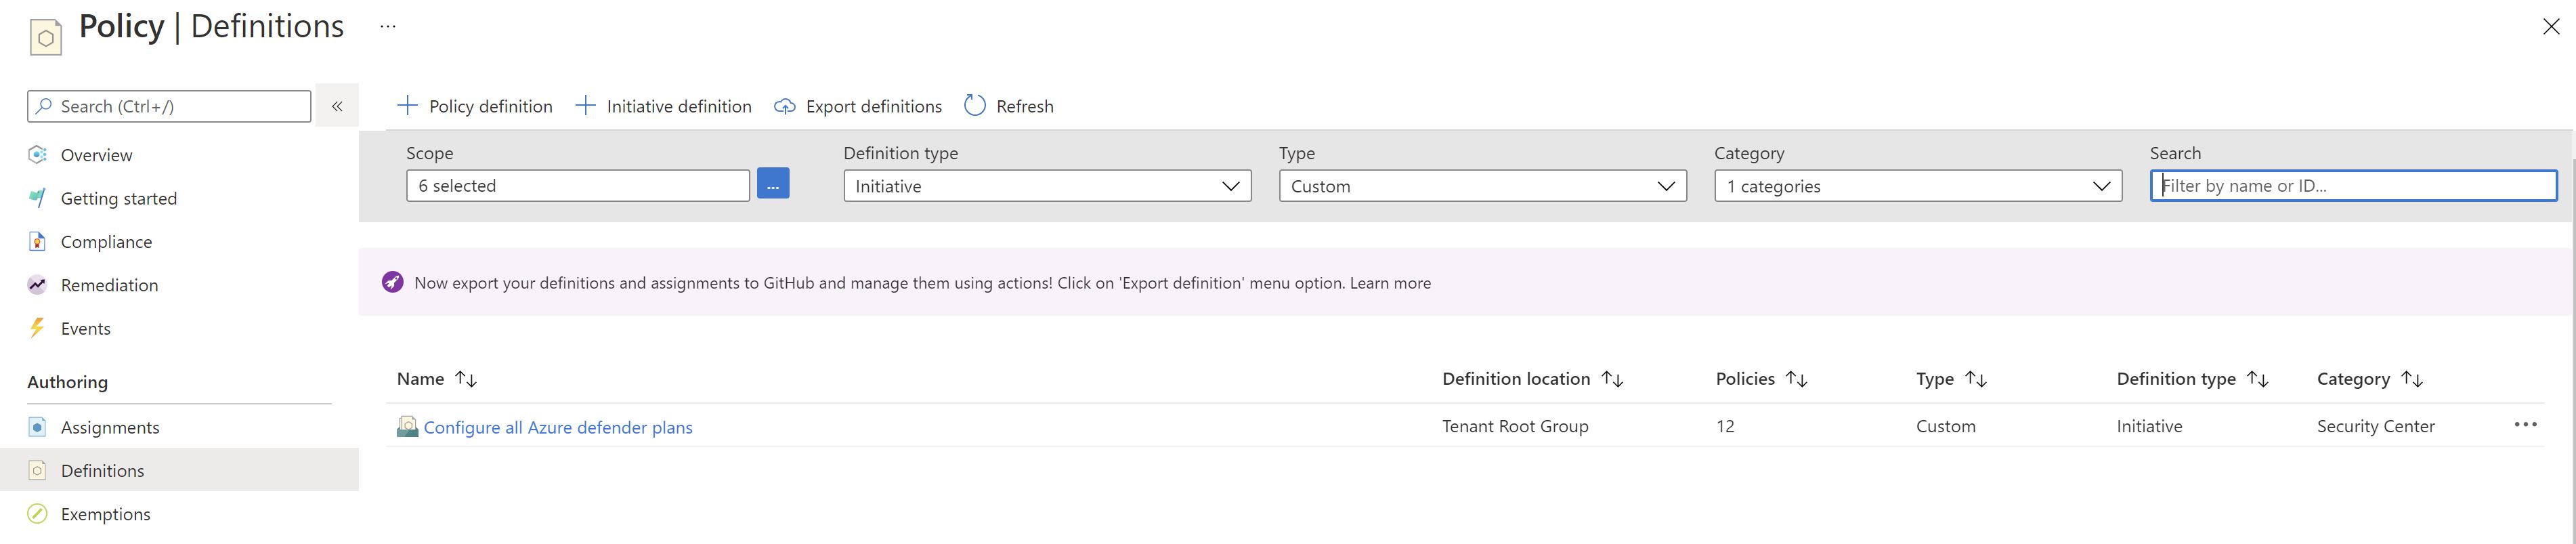This screenshot has width=2576, height=544.
Task: Click the plus icon for Initiative definition
Action: tap(585, 105)
